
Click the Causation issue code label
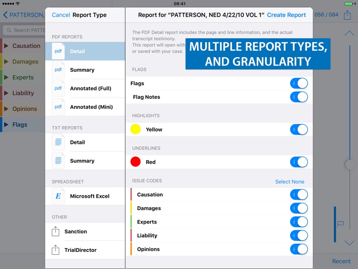pyautogui.click(x=150, y=194)
